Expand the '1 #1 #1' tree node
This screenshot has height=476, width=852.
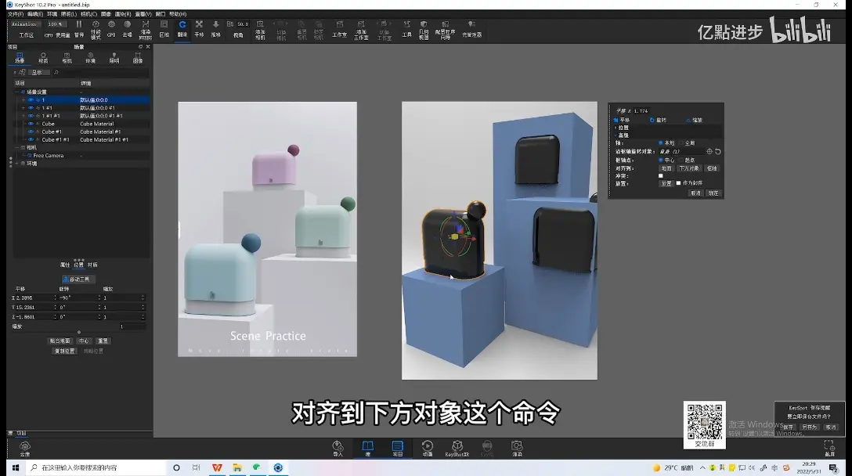(x=23, y=116)
